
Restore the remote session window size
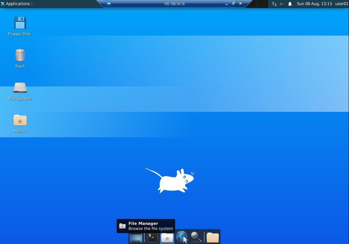point(233,4)
